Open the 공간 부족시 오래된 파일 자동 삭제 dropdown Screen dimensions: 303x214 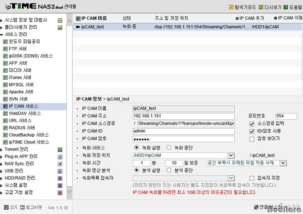click(283, 163)
